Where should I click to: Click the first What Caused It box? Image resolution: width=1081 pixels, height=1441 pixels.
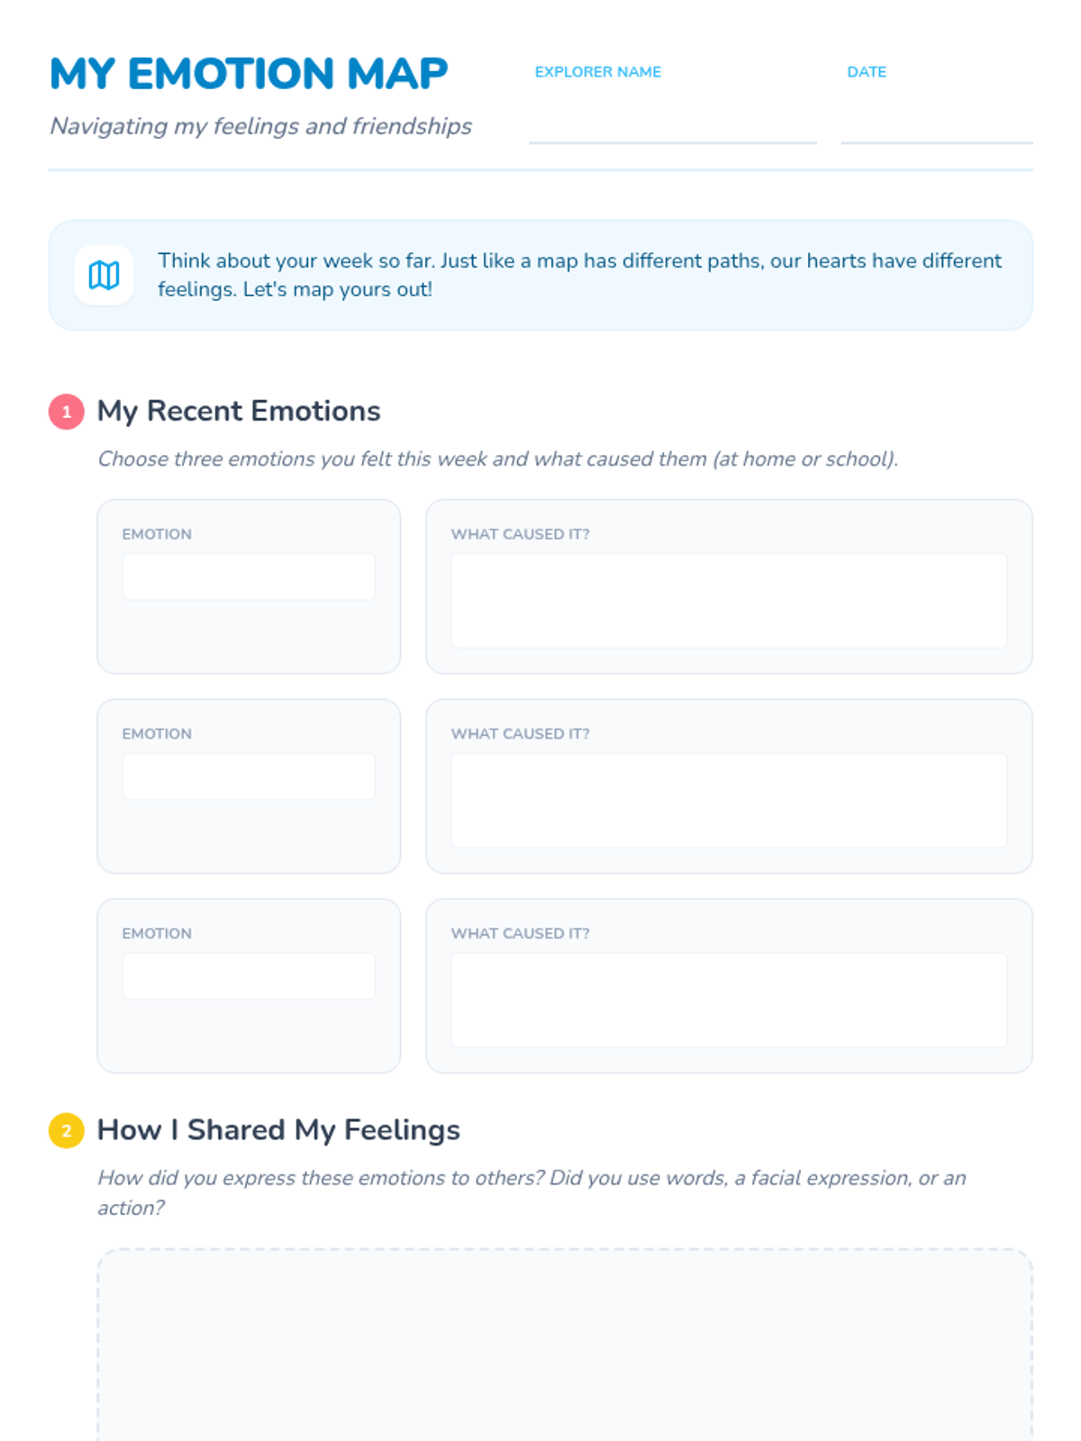[x=729, y=601]
